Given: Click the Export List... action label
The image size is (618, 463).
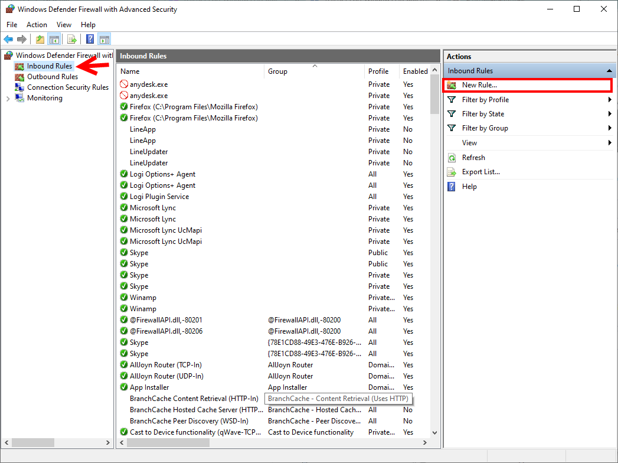Looking at the screenshot, I should [x=481, y=172].
